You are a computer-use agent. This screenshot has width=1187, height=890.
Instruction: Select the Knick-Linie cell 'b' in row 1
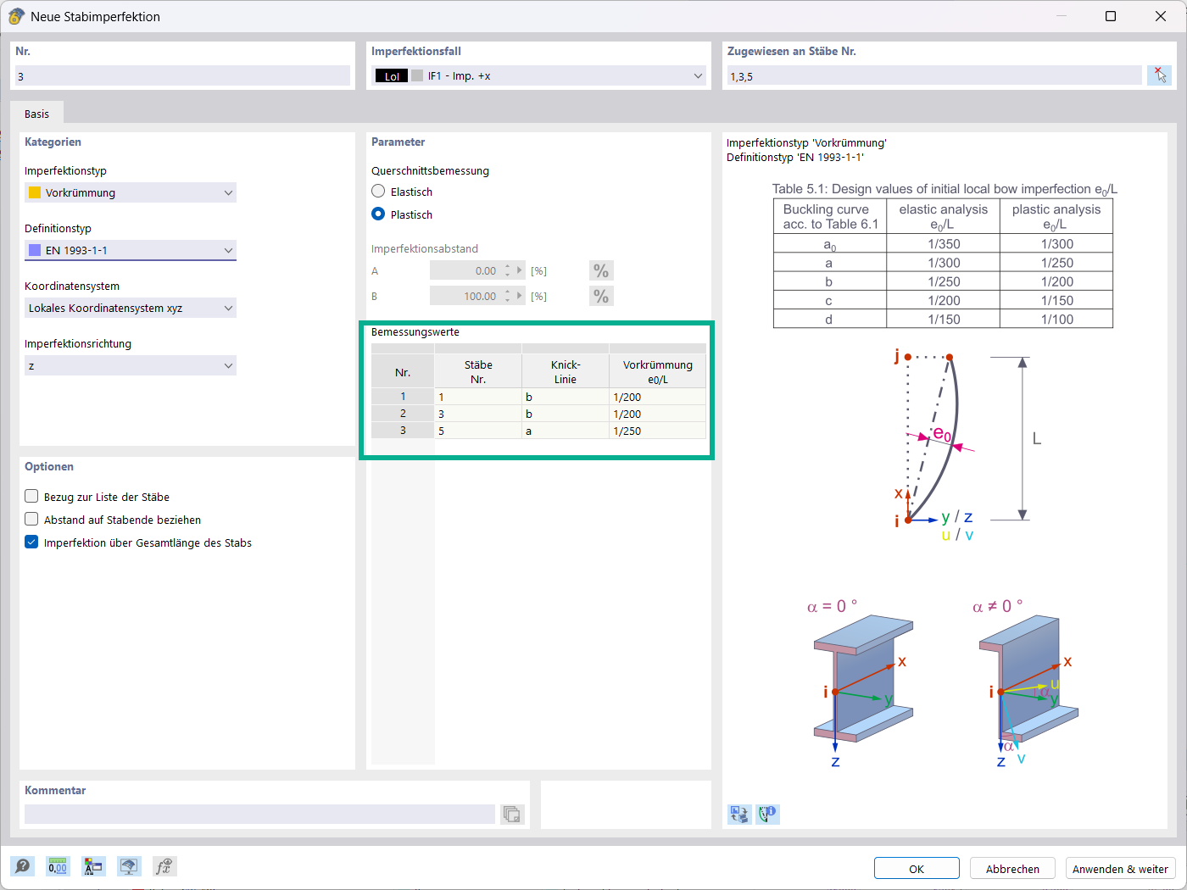pyautogui.click(x=566, y=397)
